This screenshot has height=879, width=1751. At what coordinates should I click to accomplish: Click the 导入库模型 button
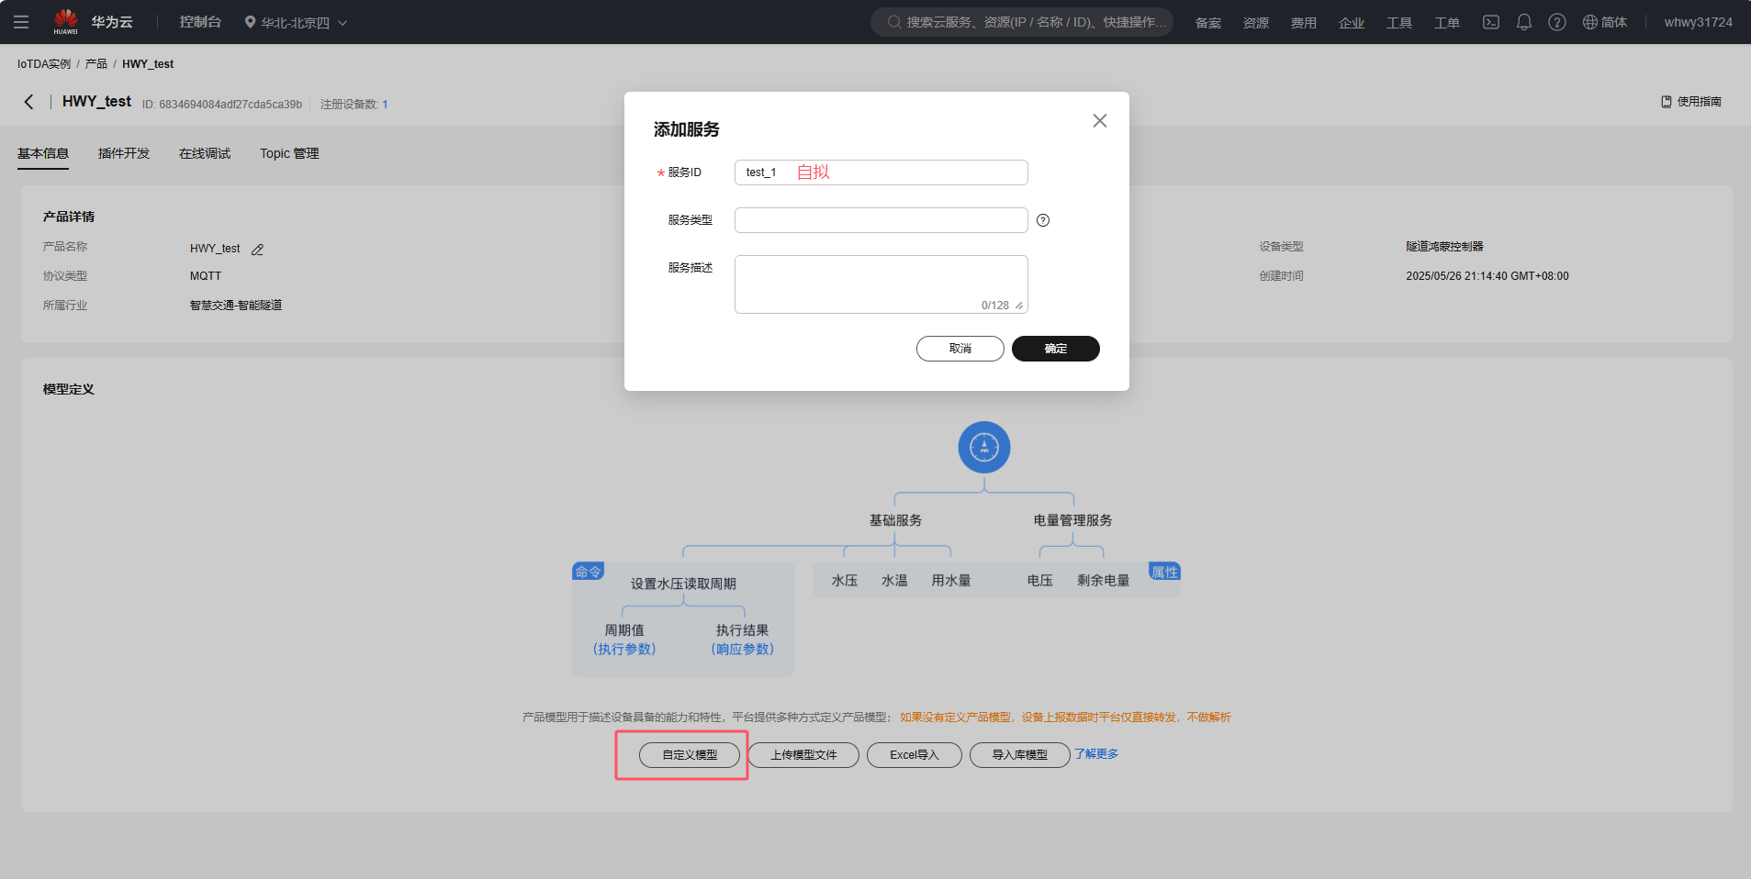[x=1020, y=755]
